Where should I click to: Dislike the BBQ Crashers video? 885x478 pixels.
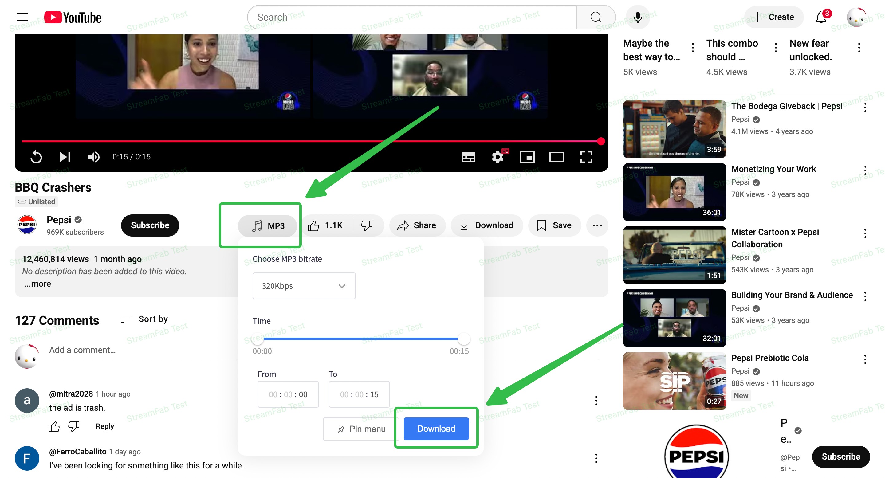click(367, 225)
